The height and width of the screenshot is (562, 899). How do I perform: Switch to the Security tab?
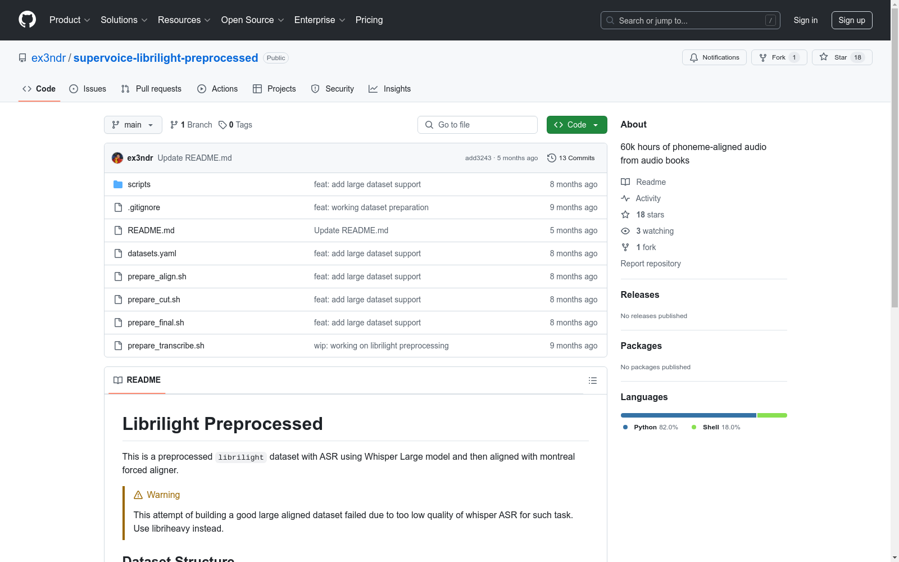[x=333, y=89]
